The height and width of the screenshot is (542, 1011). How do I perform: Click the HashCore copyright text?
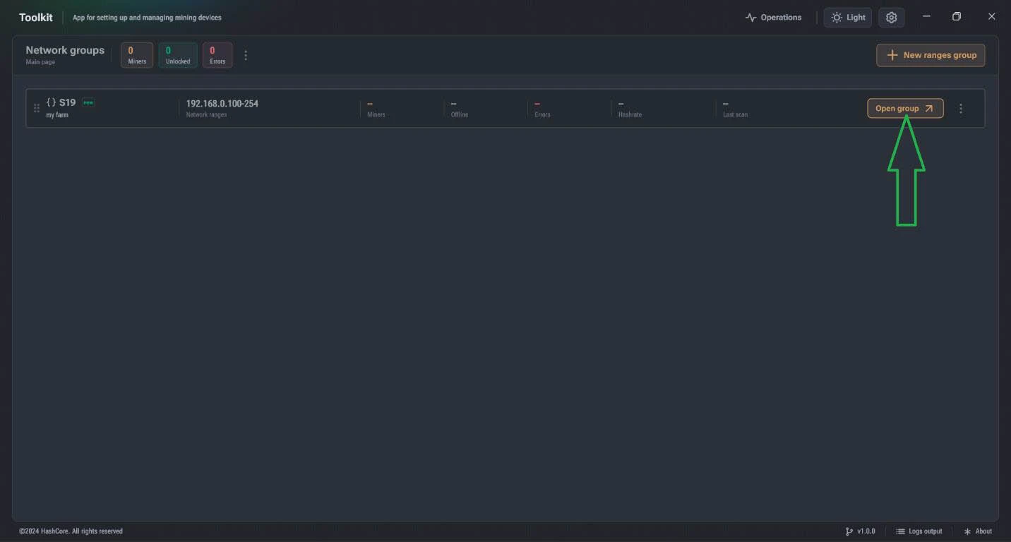tap(71, 531)
